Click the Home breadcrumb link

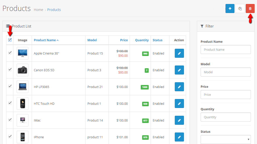pos(38,9)
